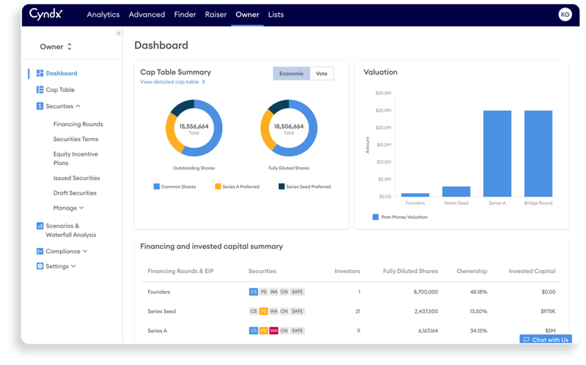Click the PS badge in the Series Seed row
This screenshot has width=586, height=365.
pyautogui.click(x=264, y=311)
